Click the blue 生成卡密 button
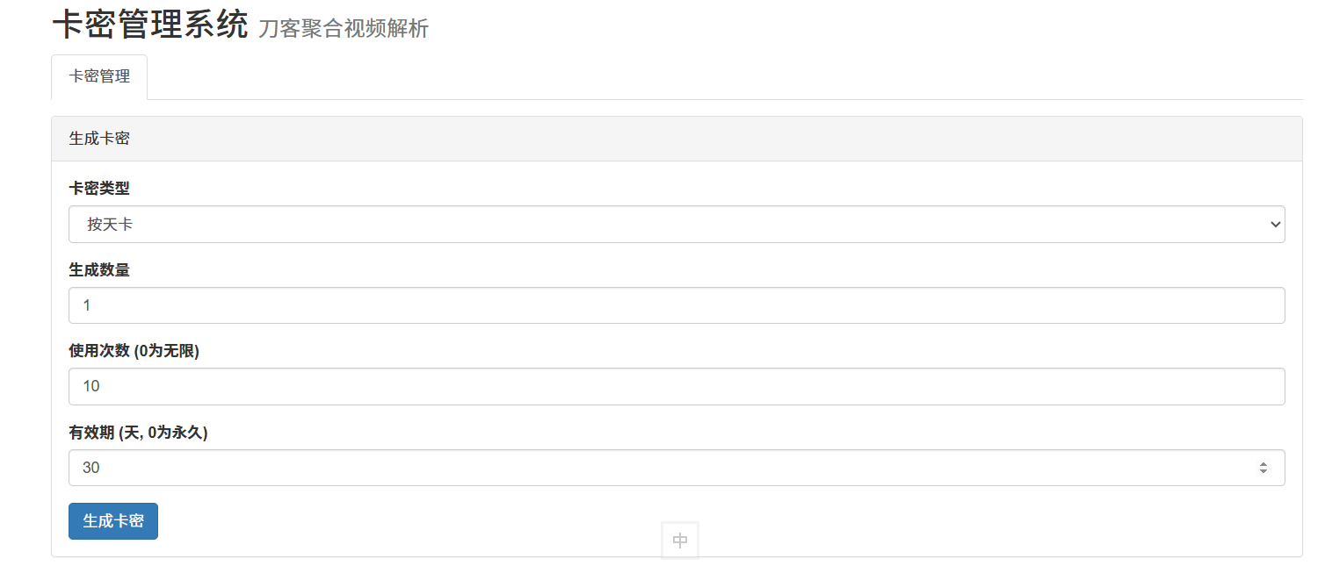This screenshot has width=1325, height=573. tap(113, 521)
